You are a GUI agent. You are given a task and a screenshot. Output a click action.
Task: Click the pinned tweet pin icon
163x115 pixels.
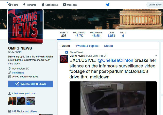click(x=66, y=52)
